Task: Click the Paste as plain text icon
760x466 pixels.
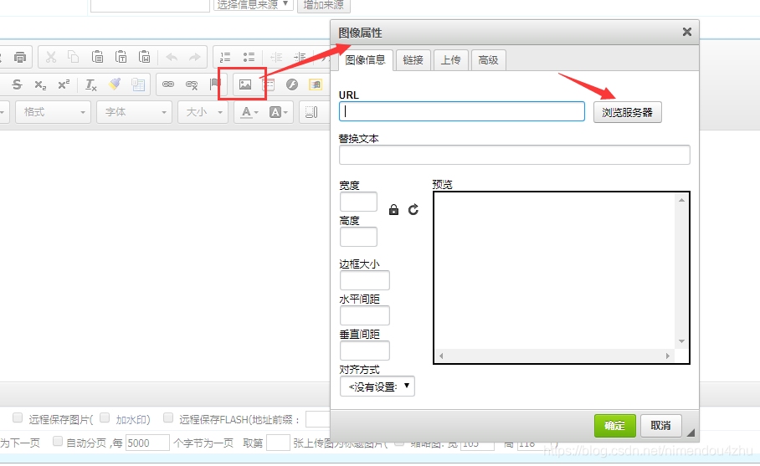Action: point(121,57)
